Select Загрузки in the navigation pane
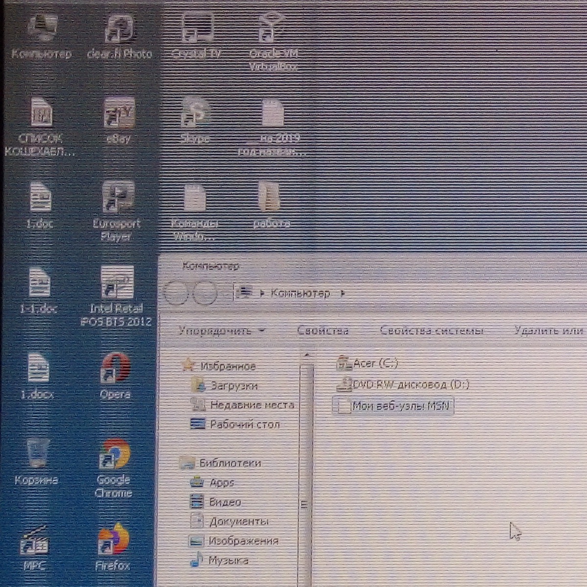587x587 pixels. (234, 385)
